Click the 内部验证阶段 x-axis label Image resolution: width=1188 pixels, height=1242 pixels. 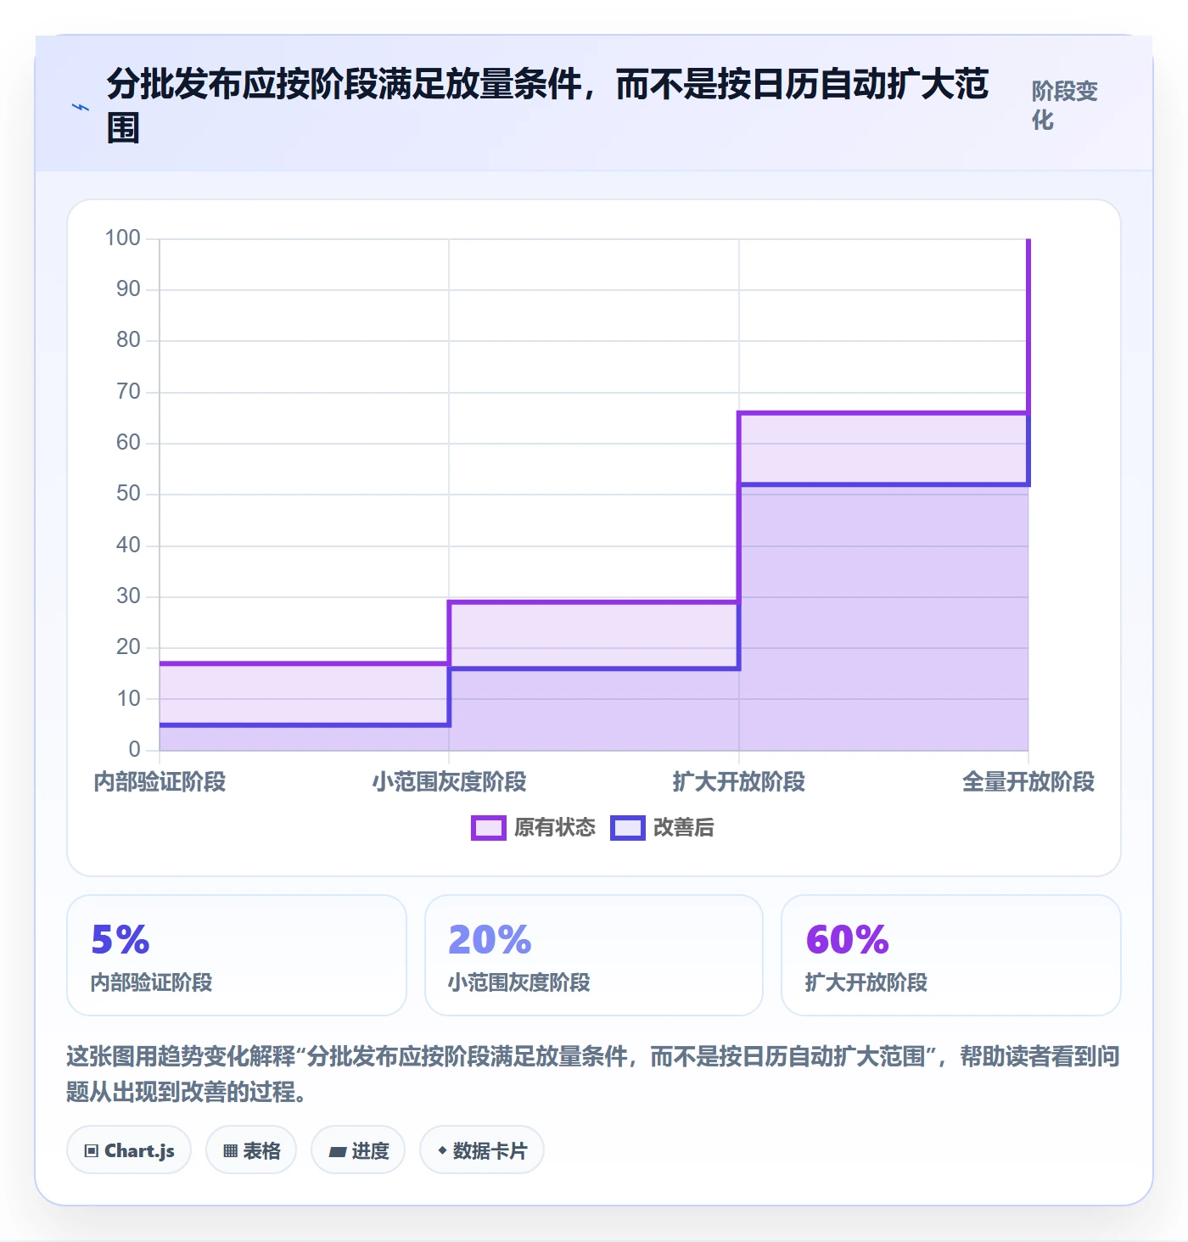(x=160, y=781)
